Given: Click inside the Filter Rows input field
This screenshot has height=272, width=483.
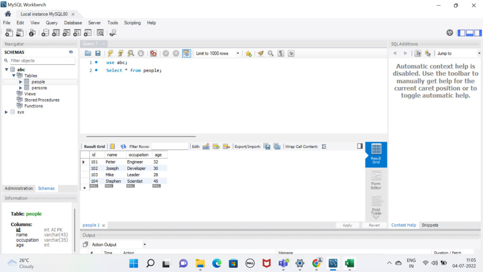Looking at the screenshot, I should point(171,146).
